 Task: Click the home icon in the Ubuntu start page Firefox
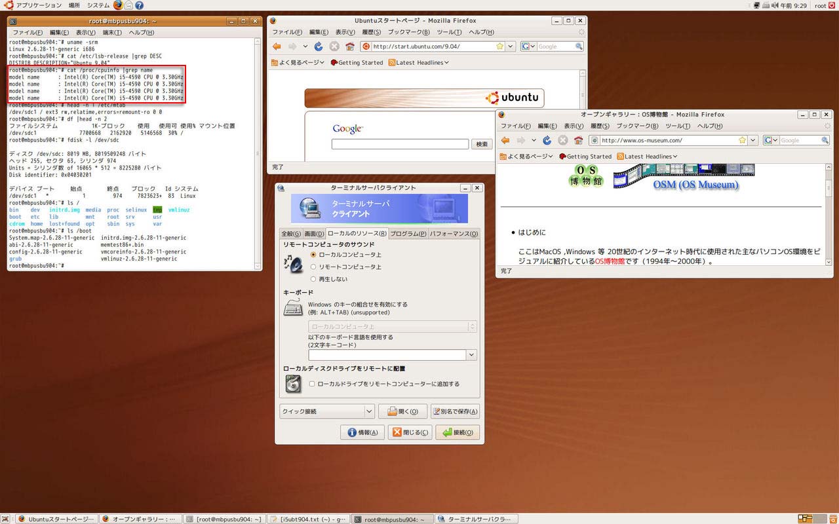(x=350, y=47)
